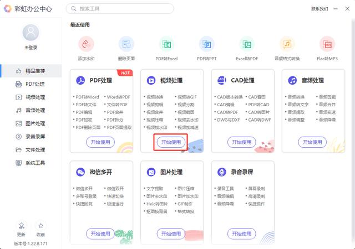Open 视频处理 in the sidebar
355x249 pixels.
[x=31, y=97]
